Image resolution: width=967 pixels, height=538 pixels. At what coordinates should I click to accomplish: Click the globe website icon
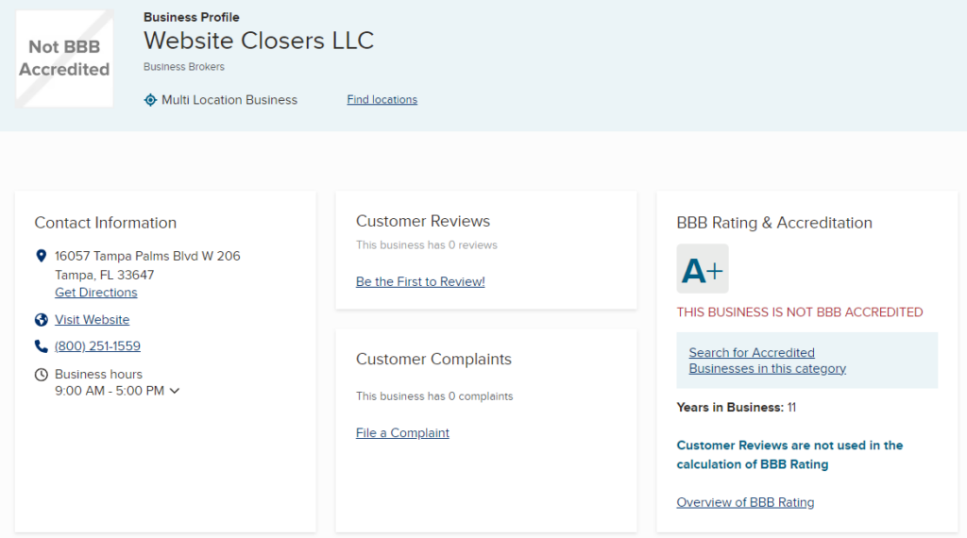pyautogui.click(x=41, y=320)
